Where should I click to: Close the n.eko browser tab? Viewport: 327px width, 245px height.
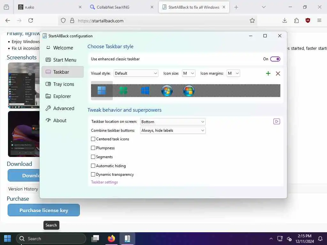point(80,7)
